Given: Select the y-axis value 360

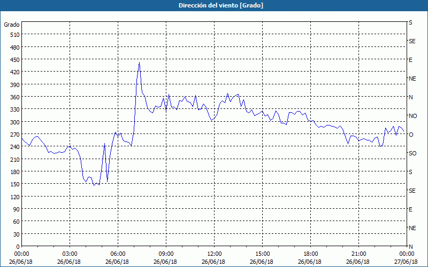Looking at the screenshot, I should click(15, 97).
